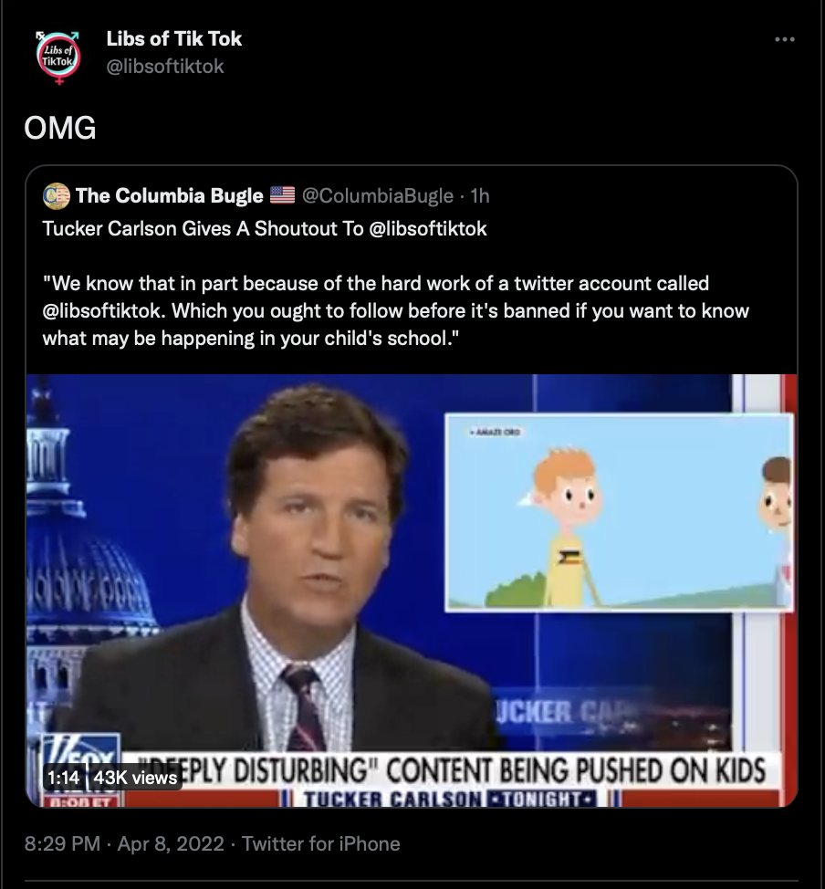The height and width of the screenshot is (889, 825).
Task: Click the 43K views label
Action: coord(135,778)
